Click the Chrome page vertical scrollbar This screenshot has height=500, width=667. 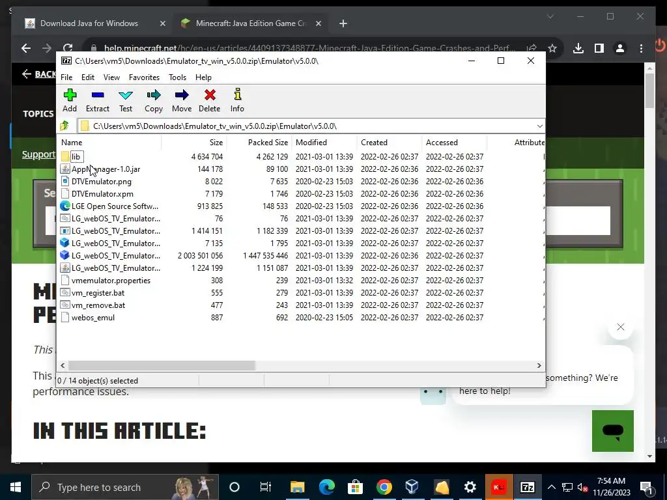pos(649,91)
